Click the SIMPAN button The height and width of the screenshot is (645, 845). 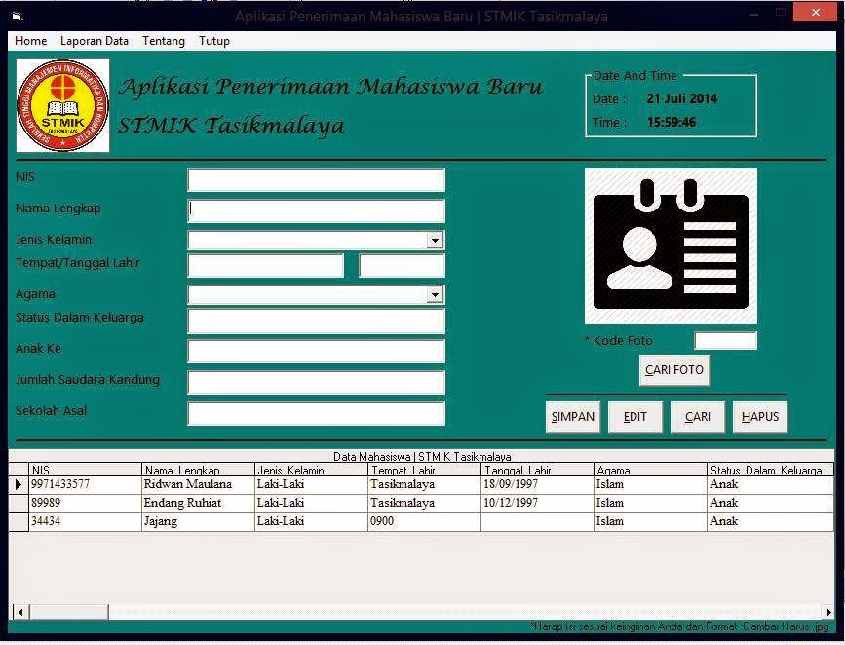(573, 417)
